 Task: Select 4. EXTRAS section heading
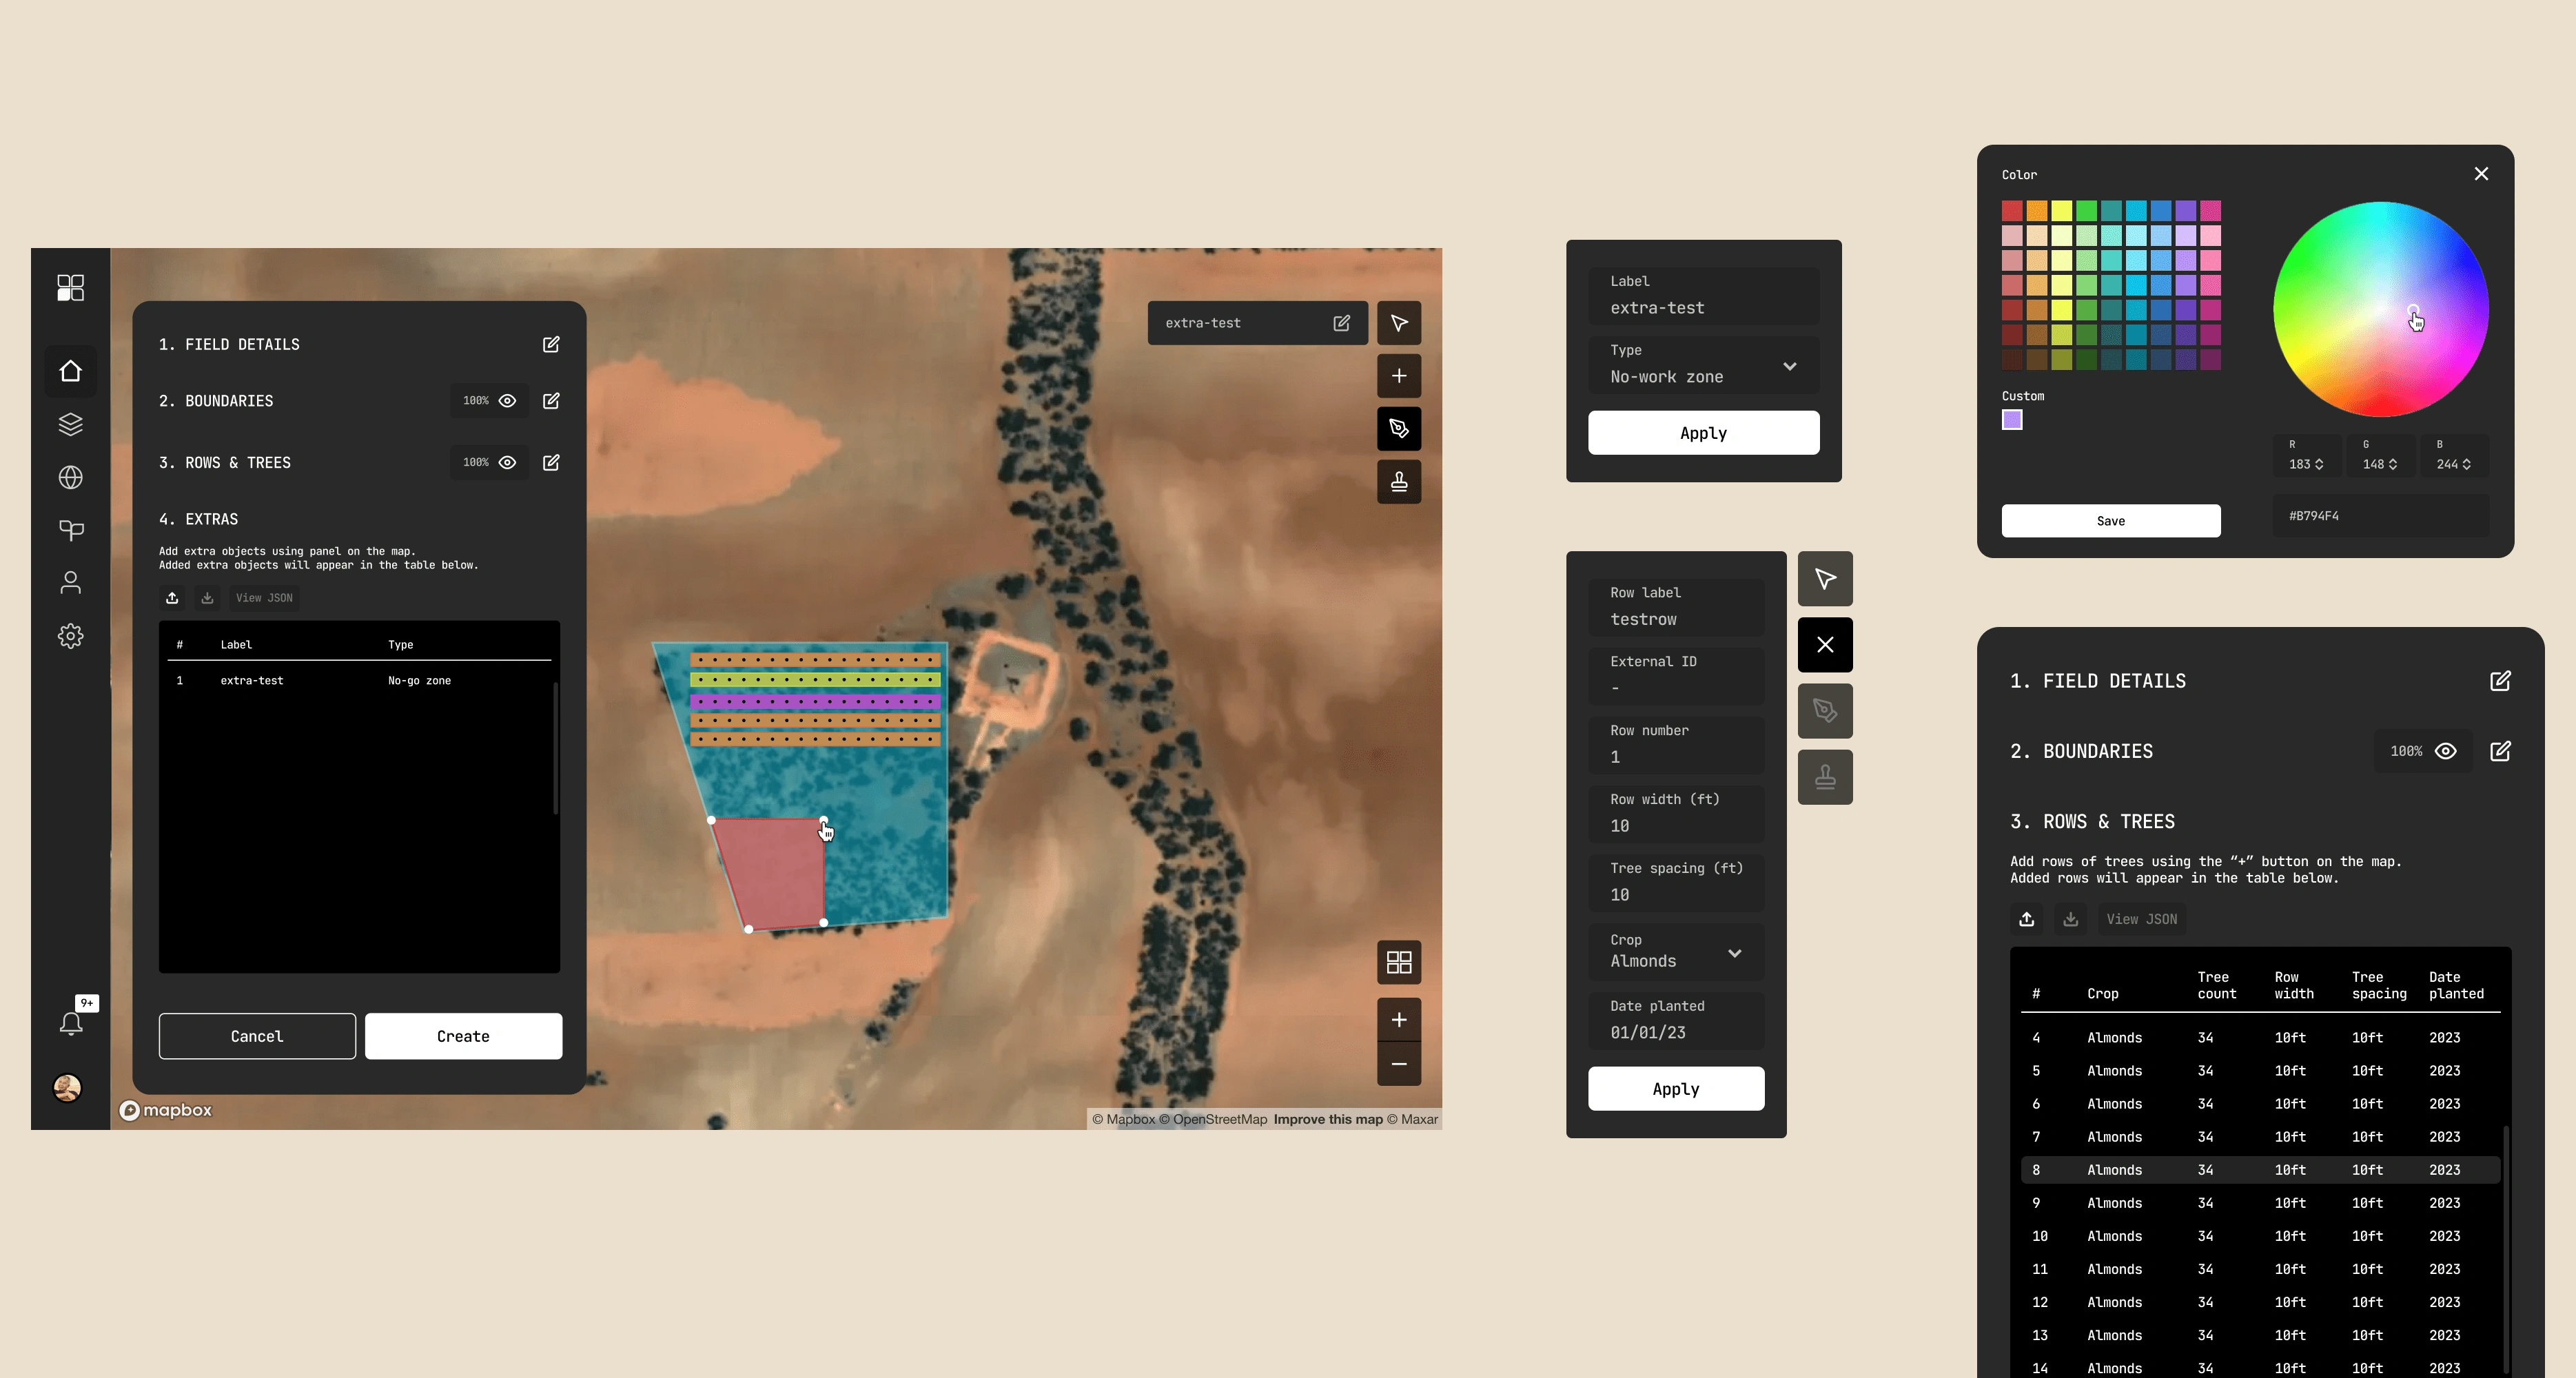[198, 519]
